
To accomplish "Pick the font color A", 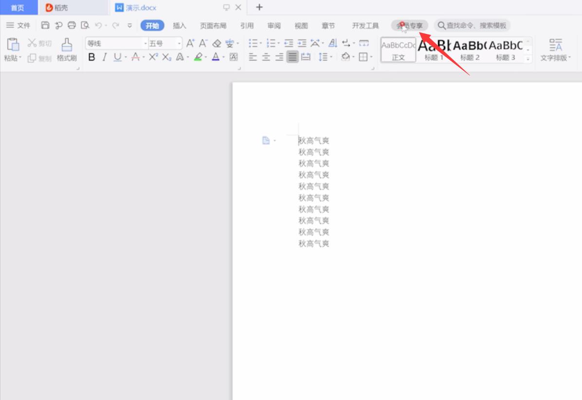I will click(216, 57).
